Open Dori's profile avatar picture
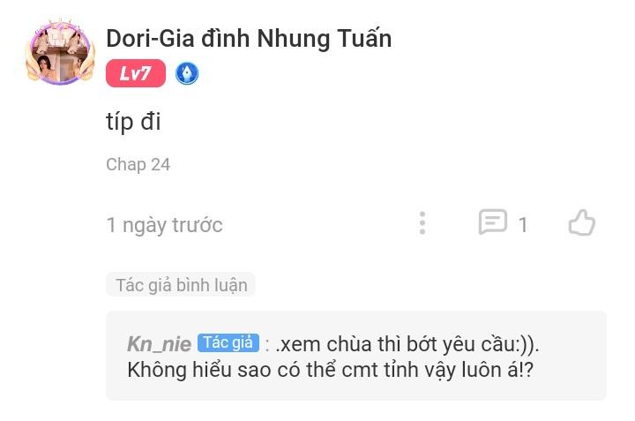Image resolution: width=635 pixels, height=421 pixels. (x=60, y=53)
